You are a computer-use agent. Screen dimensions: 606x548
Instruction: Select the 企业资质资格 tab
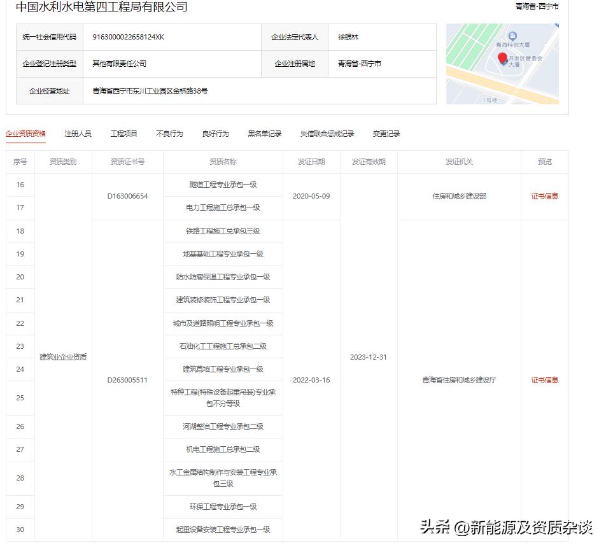click(24, 134)
